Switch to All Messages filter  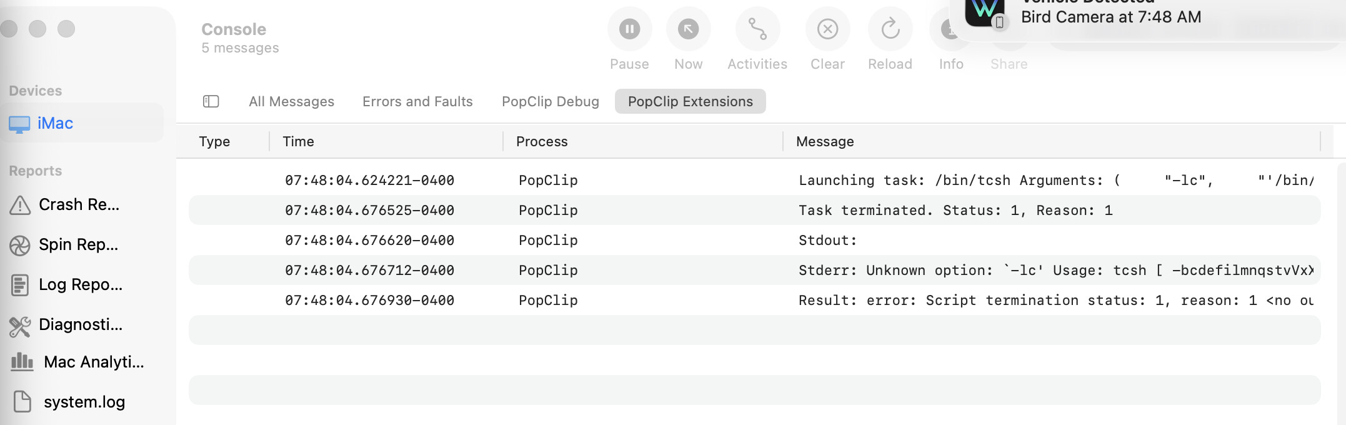point(291,101)
